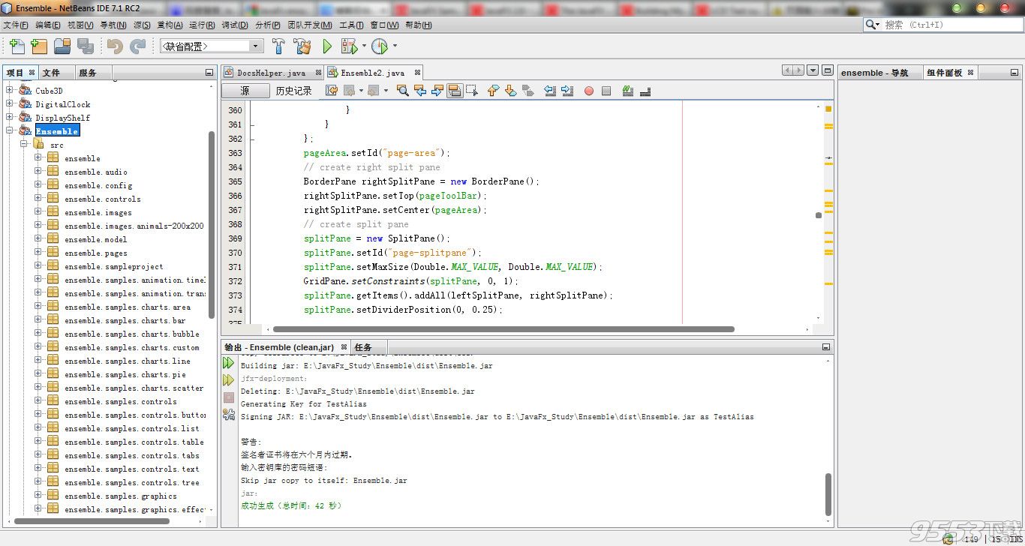Click the Find Previous Occurrence icon
1025x546 pixels.
click(x=420, y=91)
